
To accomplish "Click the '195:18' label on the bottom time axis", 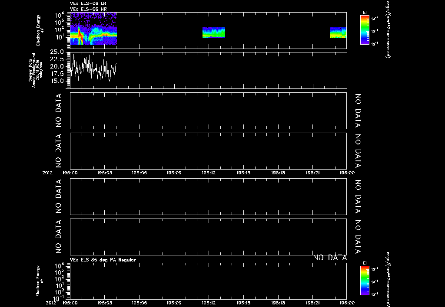I will pos(279,303).
